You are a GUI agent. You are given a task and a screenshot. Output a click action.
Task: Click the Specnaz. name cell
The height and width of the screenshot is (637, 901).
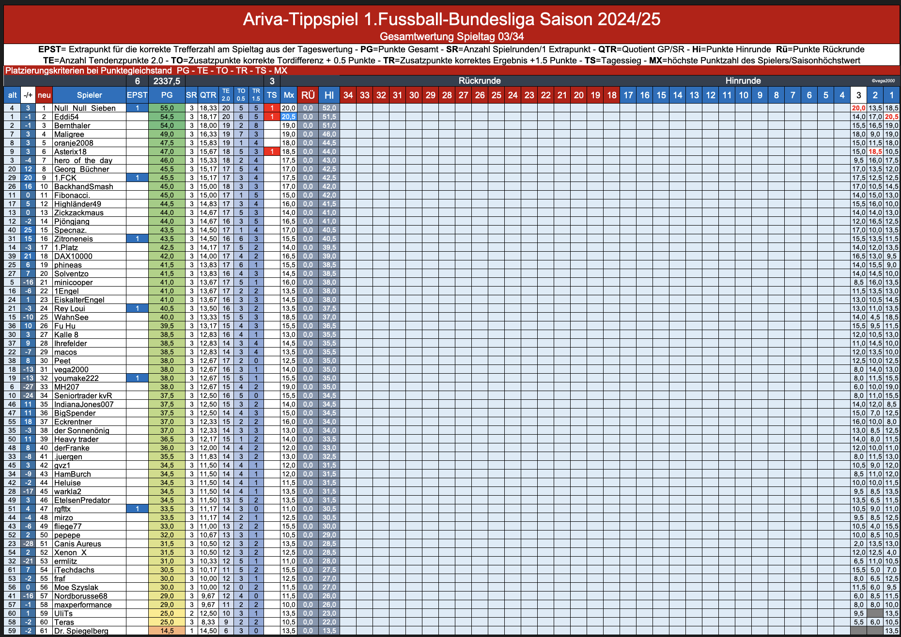(x=89, y=230)
